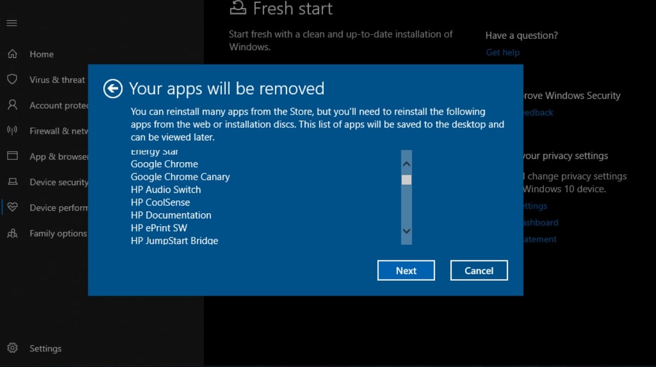Open Firewall & network protection icon
656x367 pixels.
coord(13,131)
